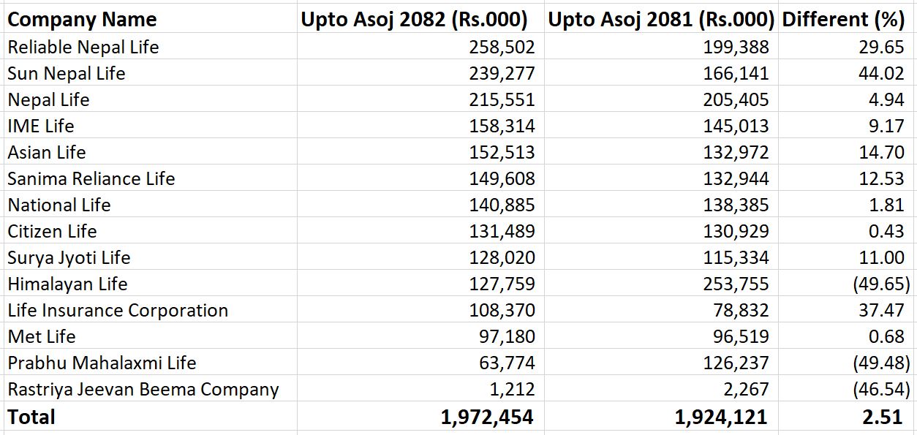
Task: Click the Rastriya Jeevan Beema Company cell
Action: coord(143,390)
